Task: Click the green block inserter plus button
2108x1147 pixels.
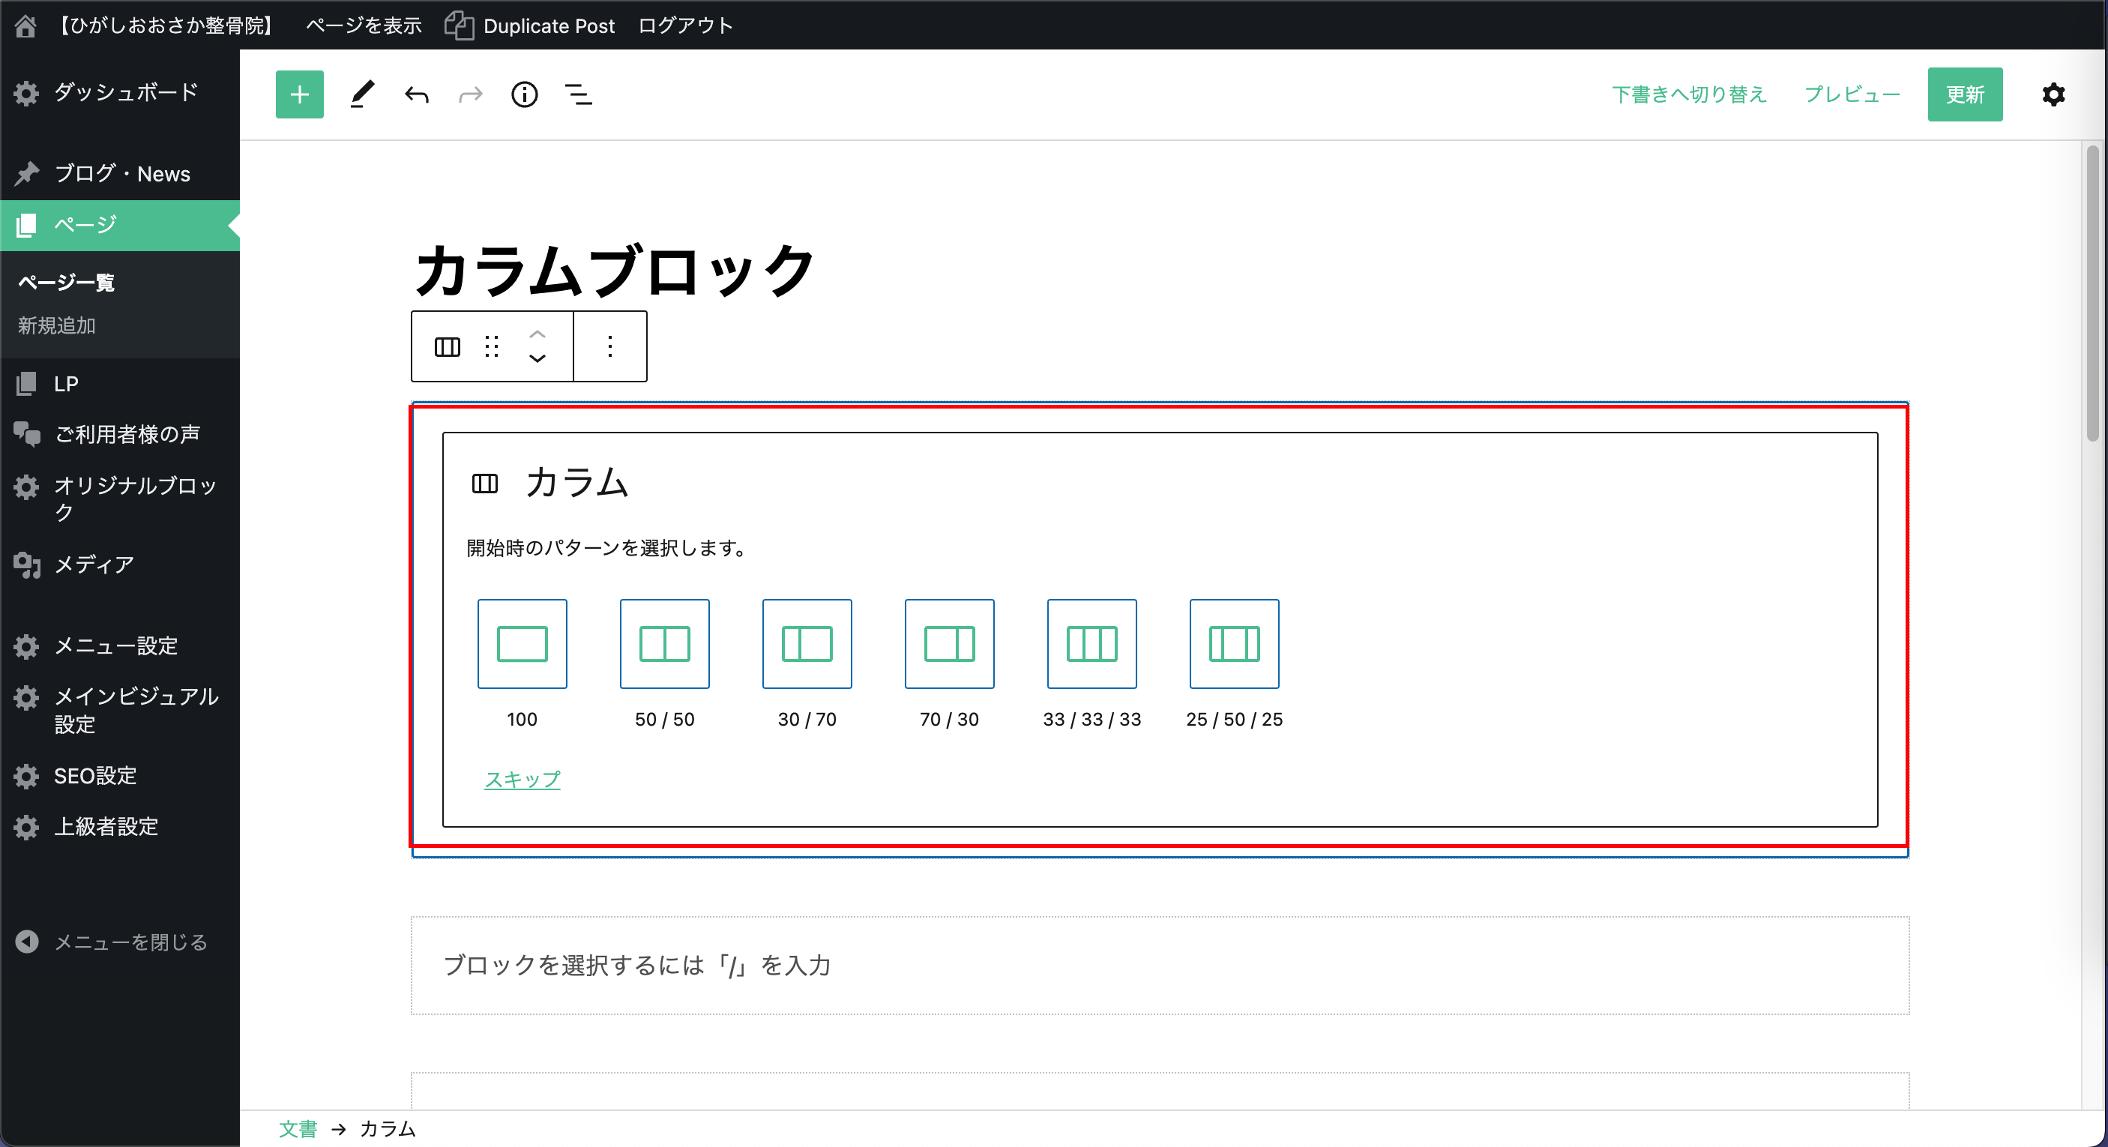Action: (300, 95)
